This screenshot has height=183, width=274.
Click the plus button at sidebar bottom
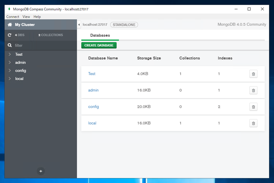coord(41,171)
